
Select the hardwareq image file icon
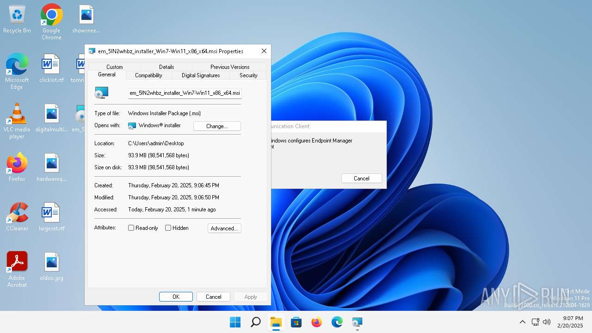point(51,168)
